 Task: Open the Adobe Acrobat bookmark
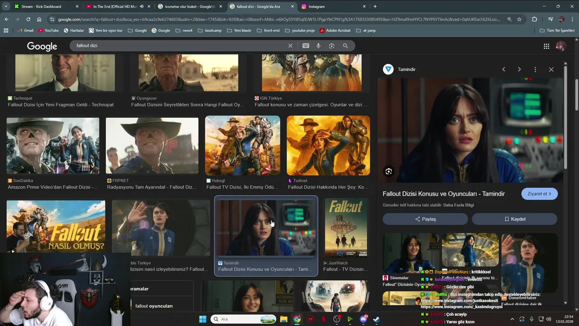335,30
